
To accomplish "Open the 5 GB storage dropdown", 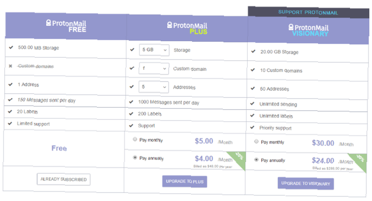I will [x=154, y=50].
